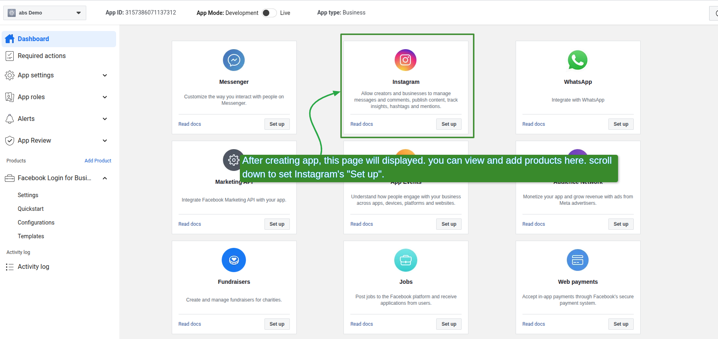718x339 pixels.
Task: Click the abs Demo app icon
Action: tap(12, 13)
